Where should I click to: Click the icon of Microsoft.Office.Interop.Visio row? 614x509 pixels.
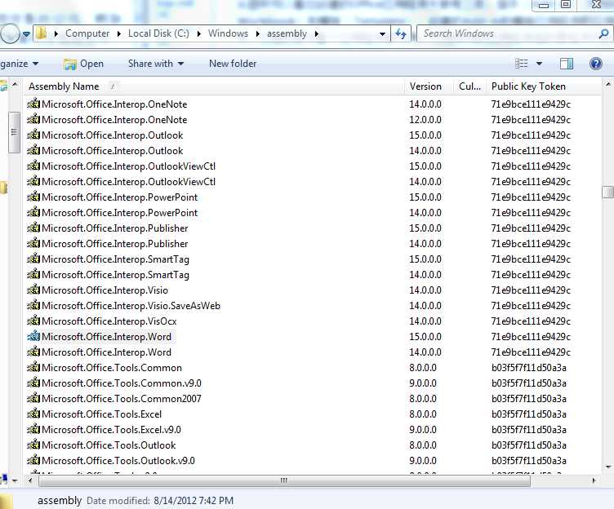pos(33,290)
